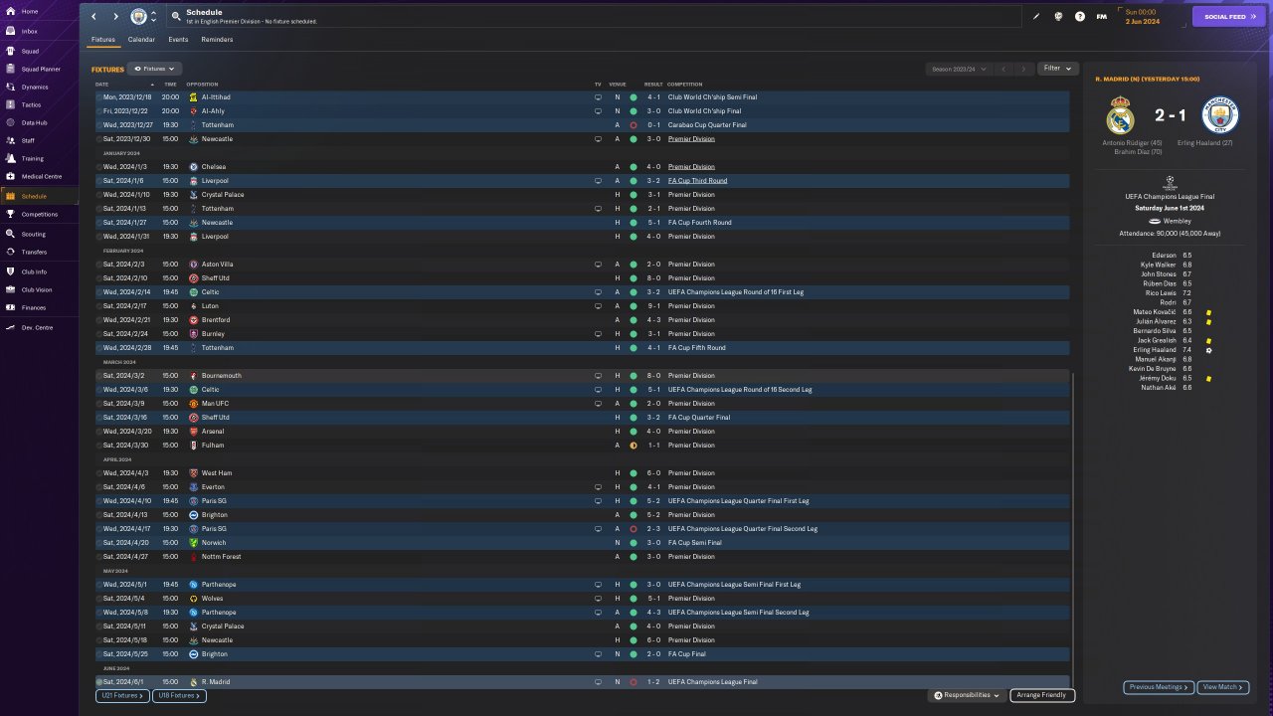Click the pencil edit icon
This screenshot has height=716, width=1273.
(1036, 16)
